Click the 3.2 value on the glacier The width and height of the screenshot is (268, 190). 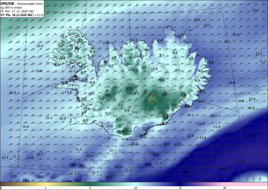pyautogui.click(x=152, y=95)
